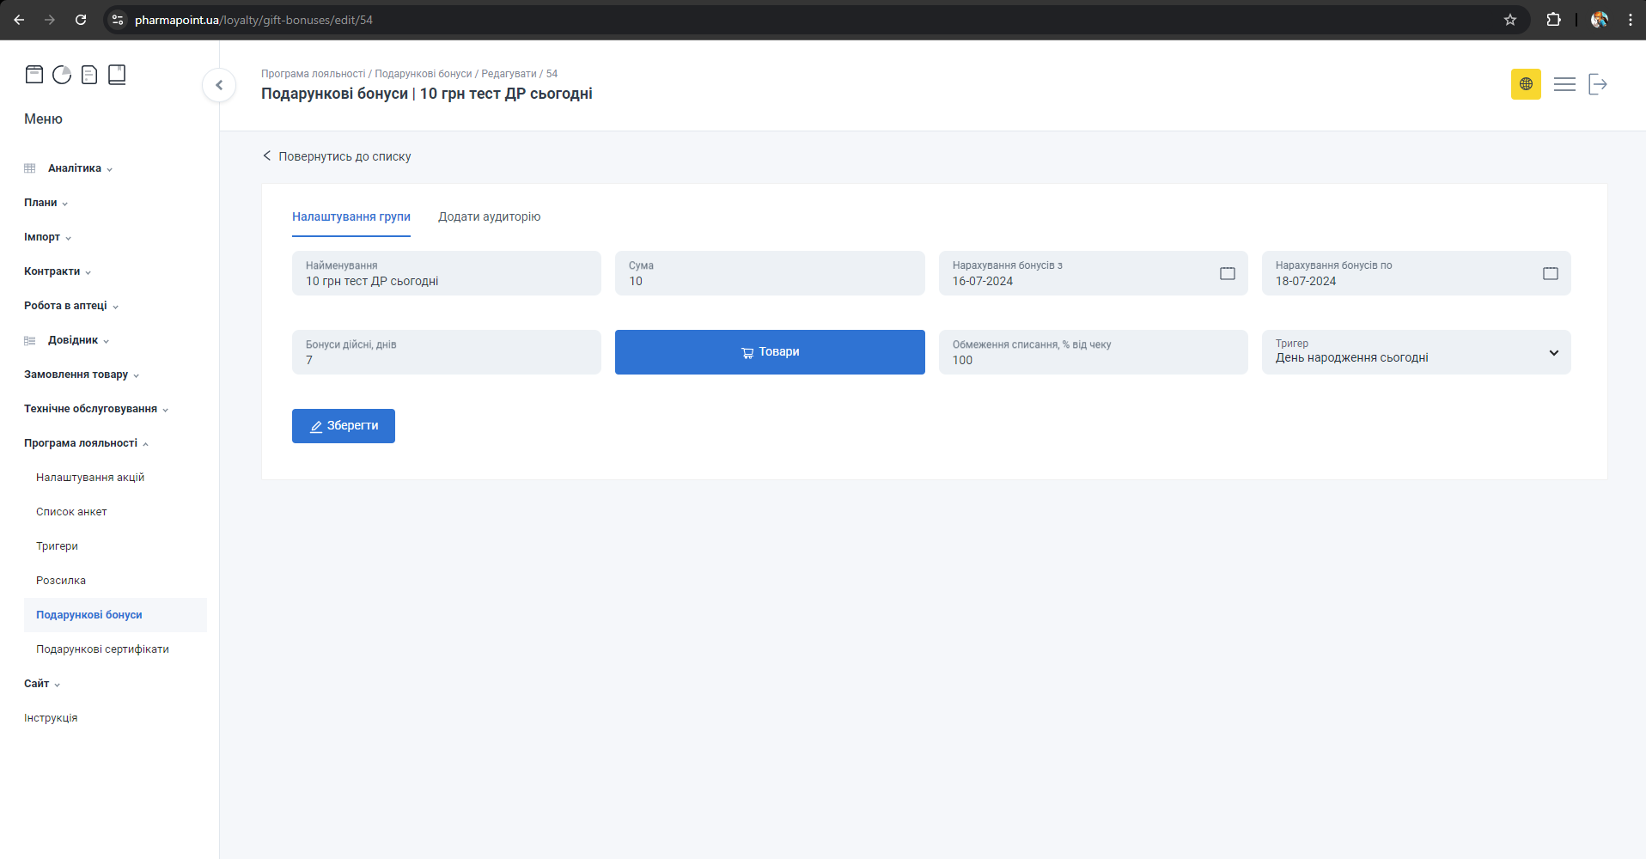The width and height of the screenshot is (1646, 859).
Task: Expand the Сайт menu
Action: click(42, 684)
